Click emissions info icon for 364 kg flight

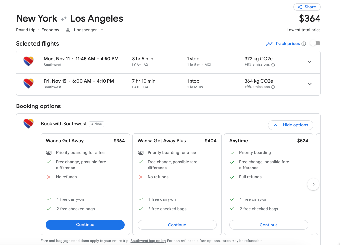click(273, 87)
